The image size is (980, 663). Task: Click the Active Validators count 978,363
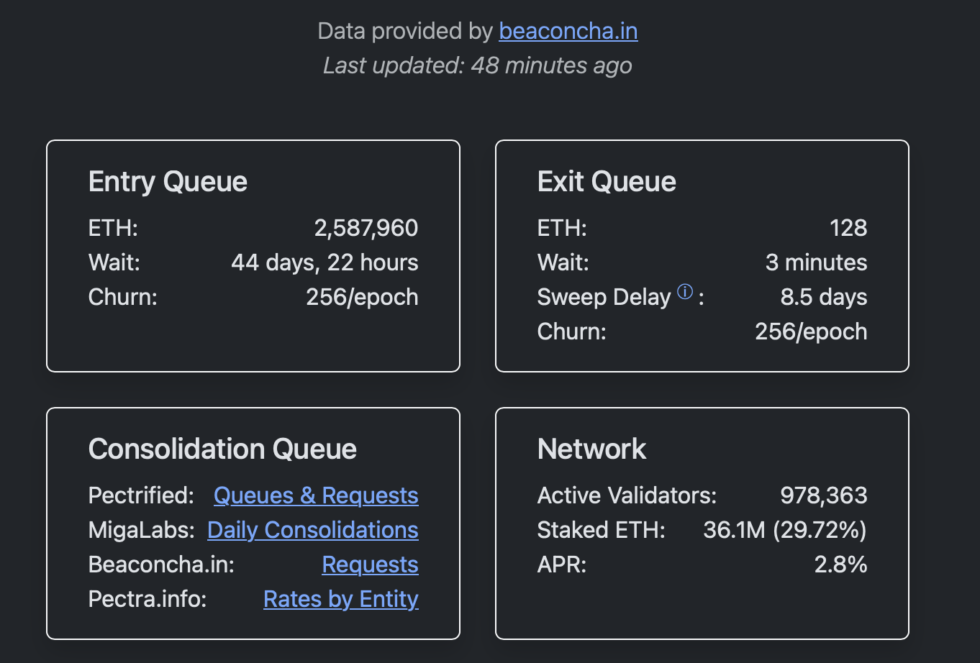pos(823,495)
